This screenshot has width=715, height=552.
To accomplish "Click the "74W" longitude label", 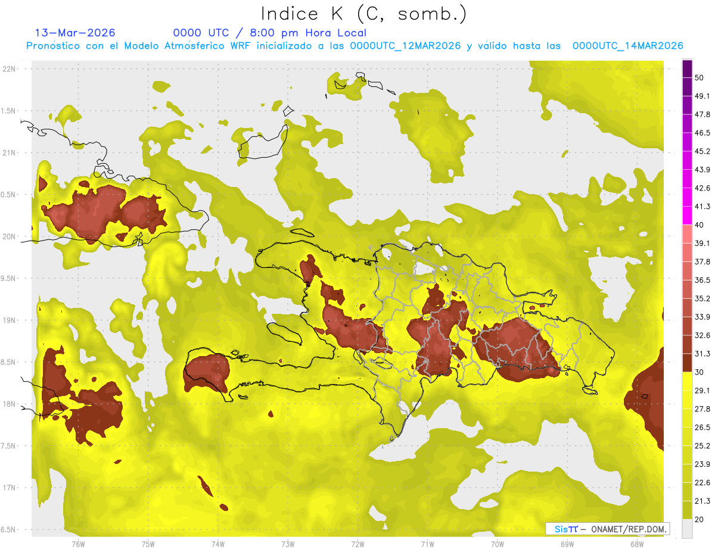I will (x=217, y=544).
